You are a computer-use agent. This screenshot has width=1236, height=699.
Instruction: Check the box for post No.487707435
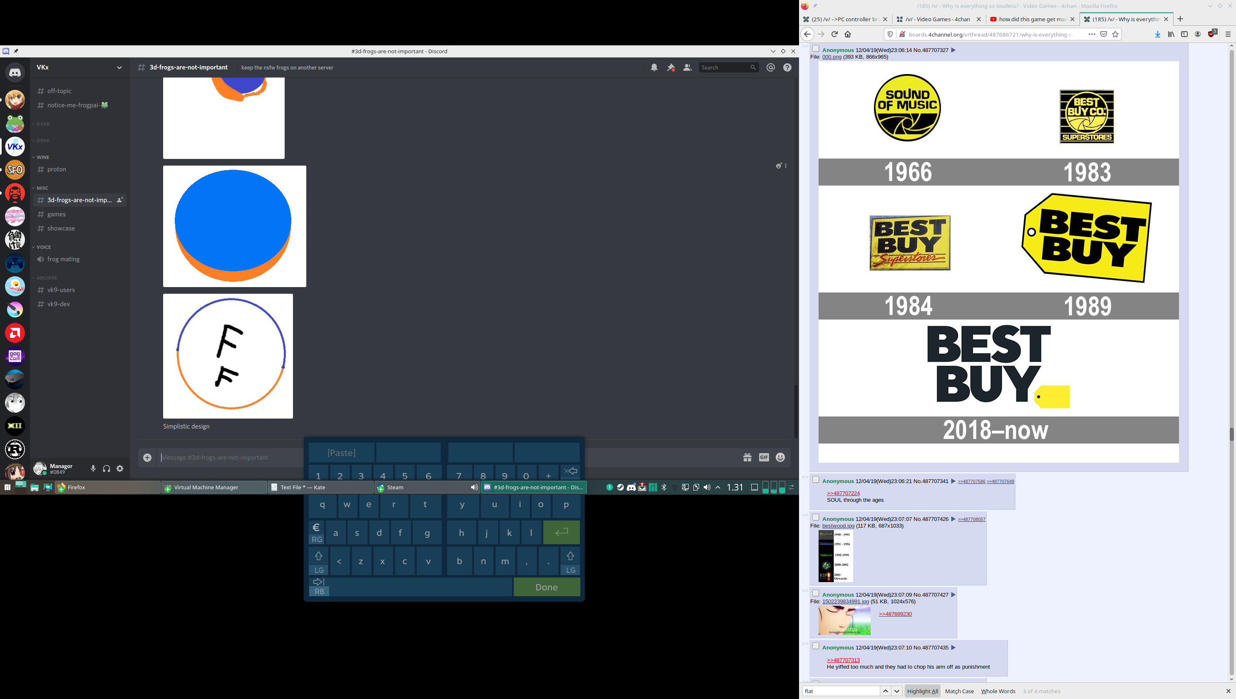coord(815,646)
